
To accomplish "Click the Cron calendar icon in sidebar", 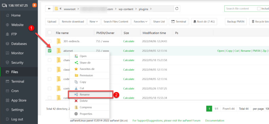I will point(7,91).
